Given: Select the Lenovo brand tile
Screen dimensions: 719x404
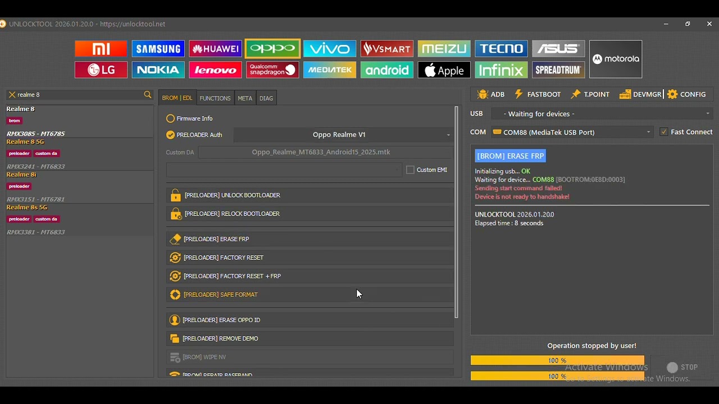Looking at the screenshot, I should tap(216, 70).
